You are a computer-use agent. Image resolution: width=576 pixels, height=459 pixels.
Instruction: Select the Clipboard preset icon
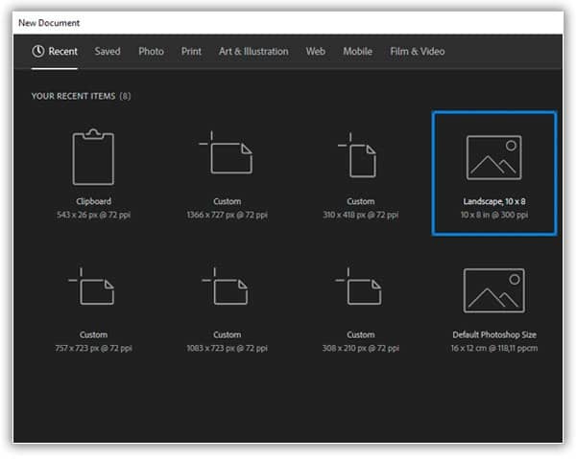pos(93,158)
